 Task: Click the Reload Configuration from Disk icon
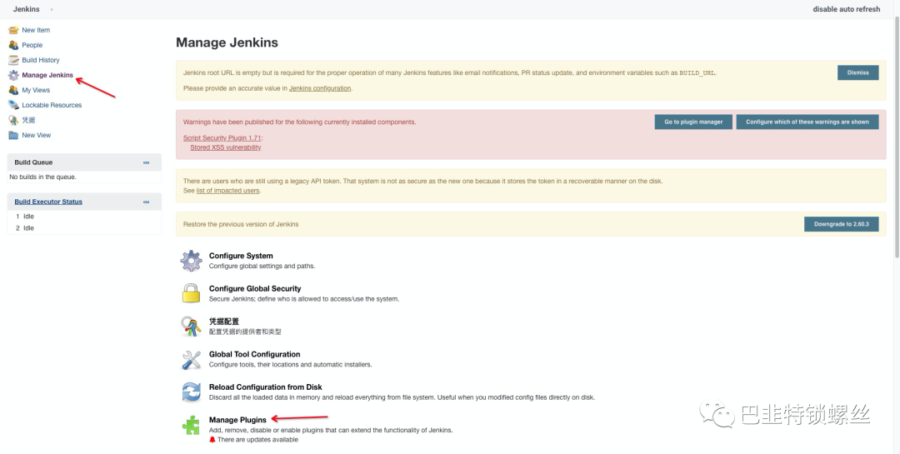pyautogui.click(x=191, y=392)
